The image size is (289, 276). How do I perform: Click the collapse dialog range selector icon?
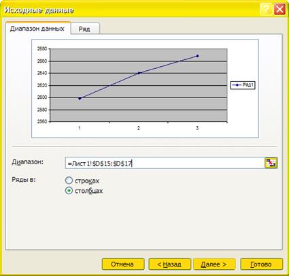[271, 163]
